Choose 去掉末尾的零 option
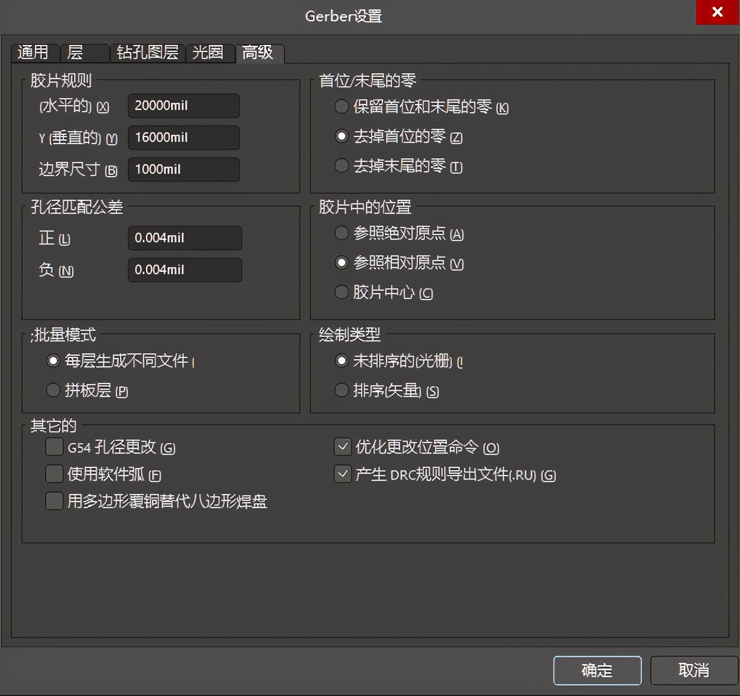This screenshot has width=740, height=696. 342,166
